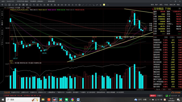
Task: Open the quote panel list menu icon
Action: click(180, 9)
